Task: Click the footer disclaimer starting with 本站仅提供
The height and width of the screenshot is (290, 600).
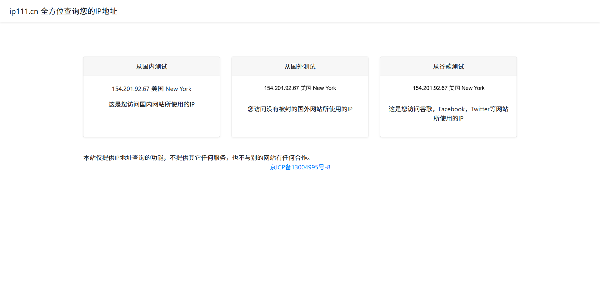Action: point(197,158)
